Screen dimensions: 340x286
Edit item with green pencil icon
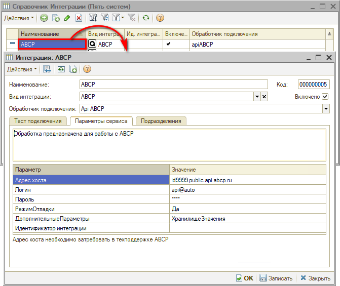(x=67, y=18)
